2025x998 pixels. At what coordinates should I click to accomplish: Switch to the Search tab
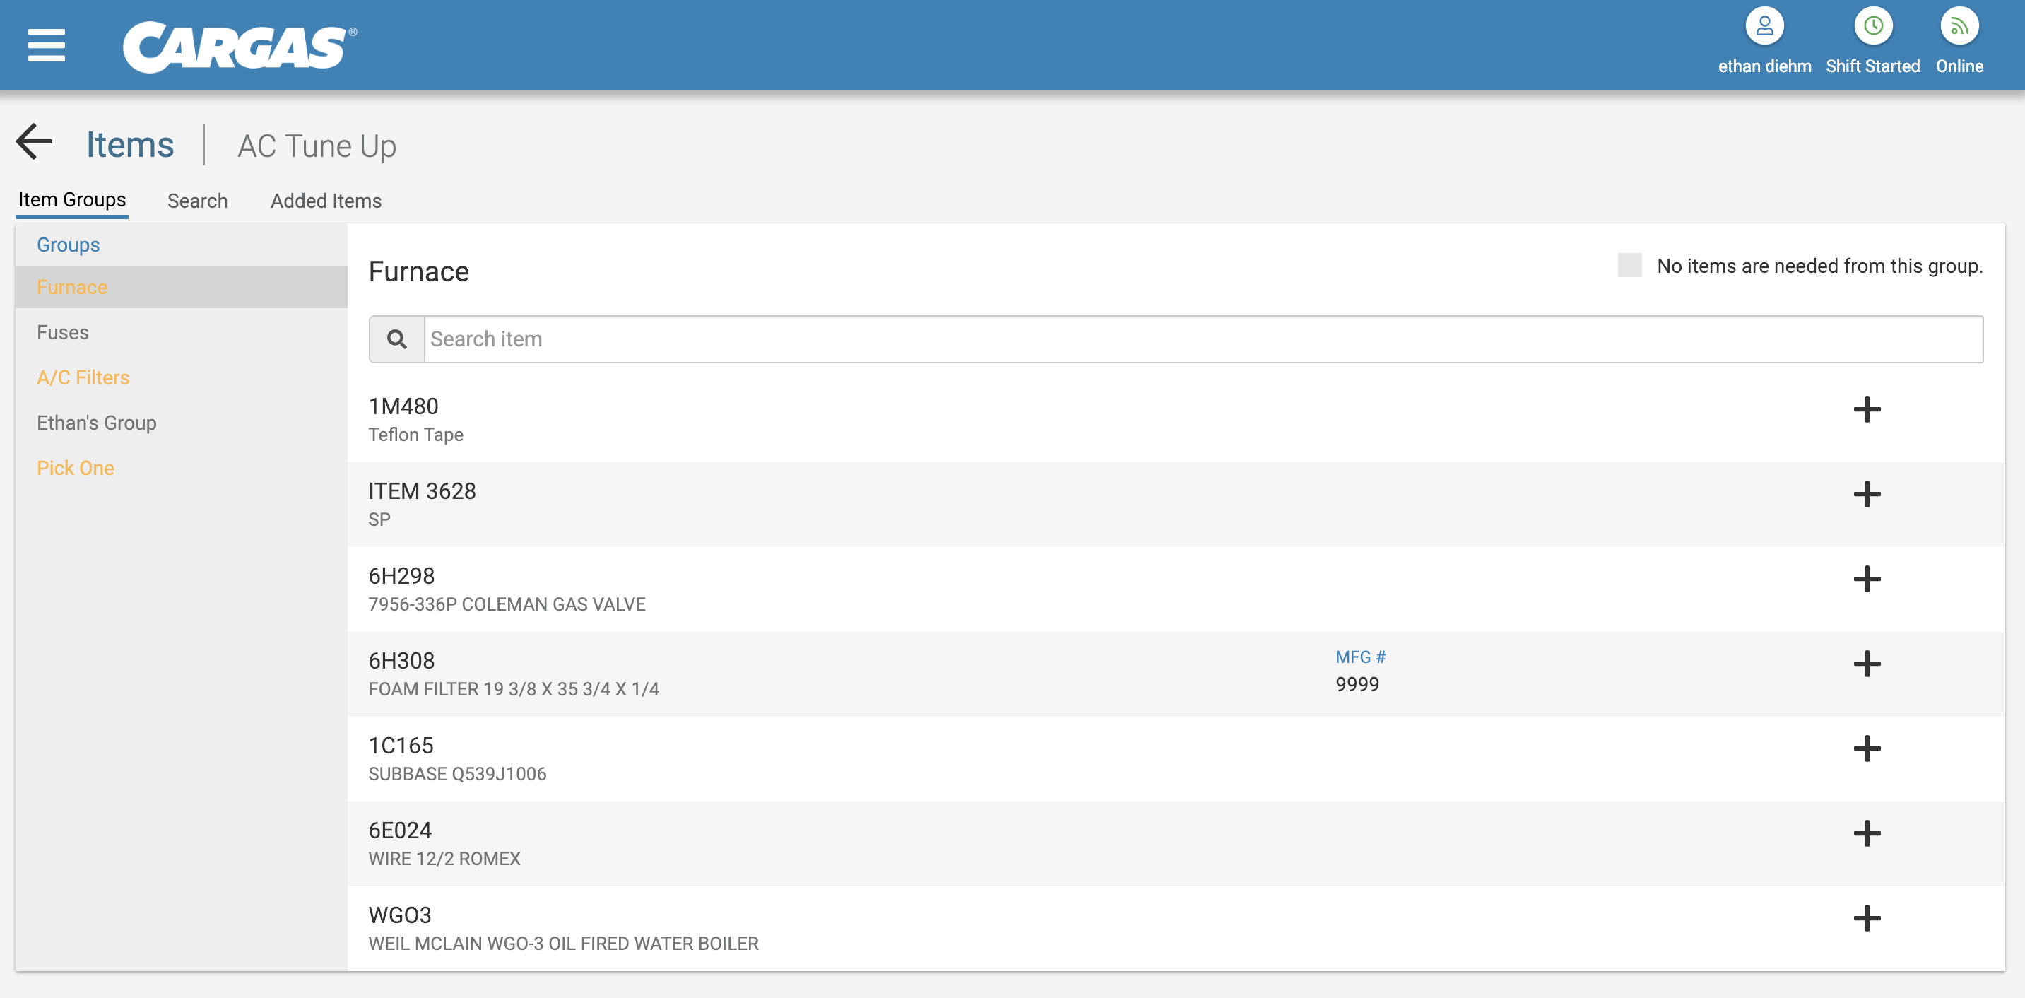197,201
